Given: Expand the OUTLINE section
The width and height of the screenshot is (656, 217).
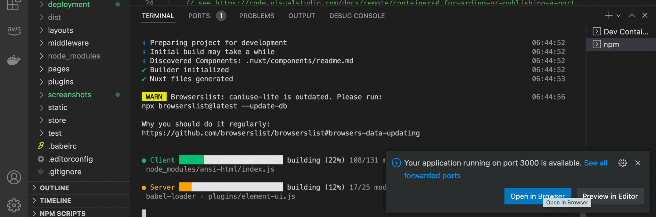Looking at the screenshot, I should point(54,188).
